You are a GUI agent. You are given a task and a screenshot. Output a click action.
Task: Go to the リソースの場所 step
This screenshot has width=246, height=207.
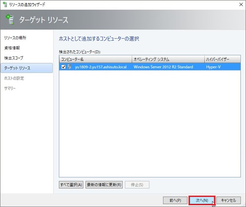click(15, 37)
